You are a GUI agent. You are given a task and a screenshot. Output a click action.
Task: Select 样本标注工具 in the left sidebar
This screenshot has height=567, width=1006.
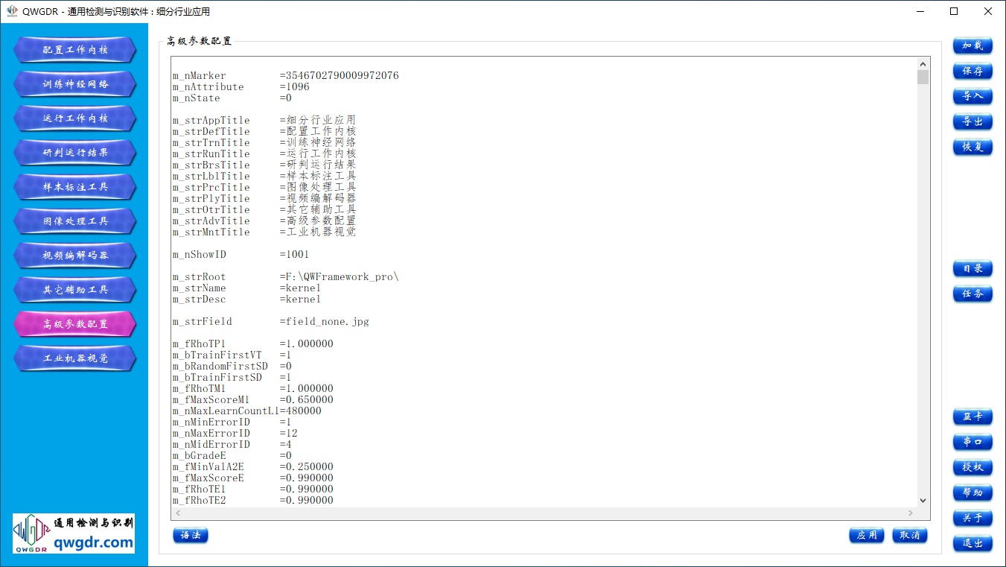tap(75, 187)
